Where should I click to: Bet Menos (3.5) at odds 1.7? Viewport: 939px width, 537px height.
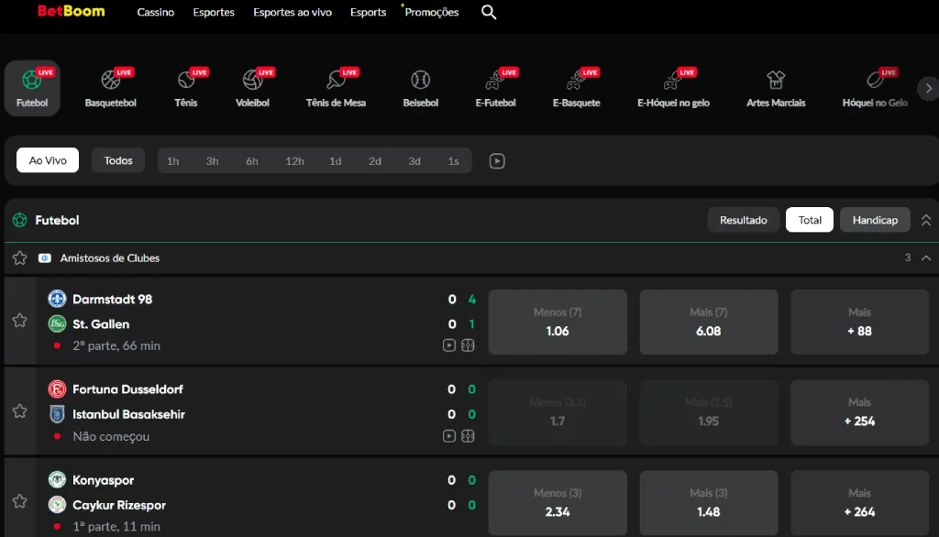(x=558, y=412)
